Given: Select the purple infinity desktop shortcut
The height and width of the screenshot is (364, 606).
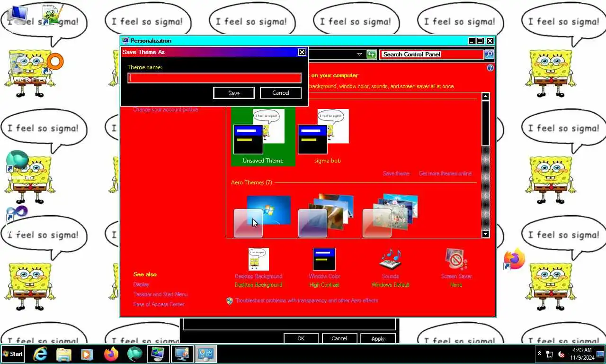Looking at the screenshot, I should [17, 213].
